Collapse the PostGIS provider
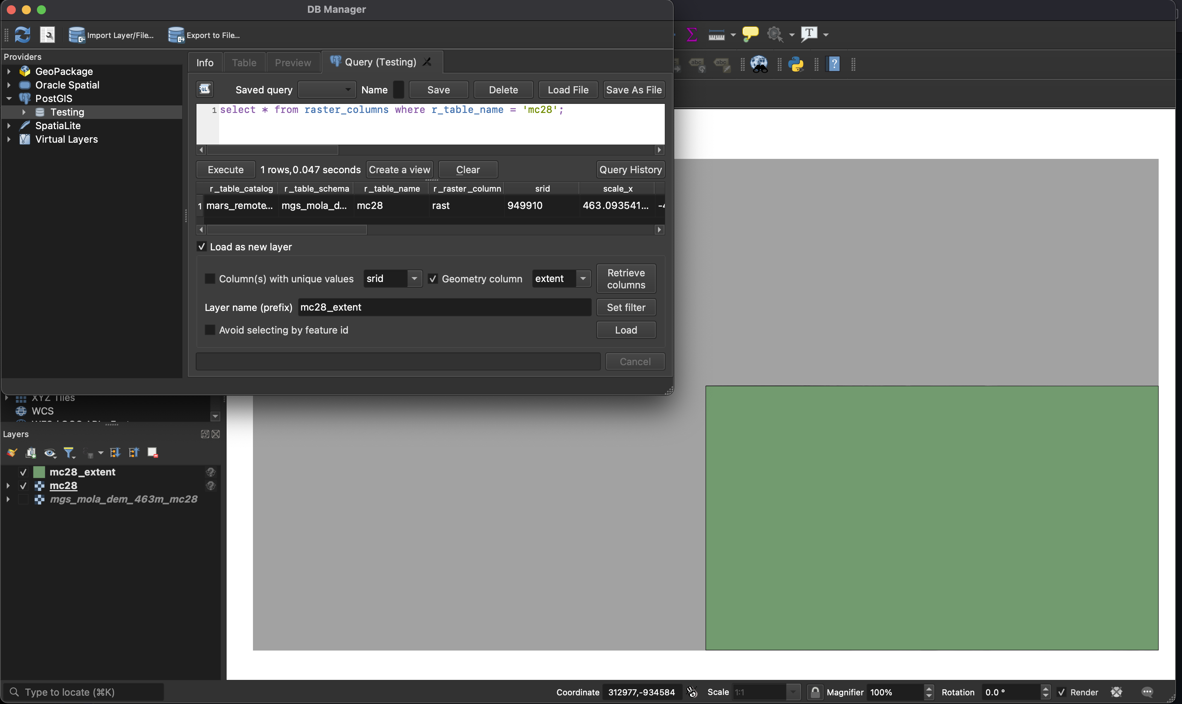Image resolution: width=1182 pixels, height=704 pixels. pyautogui.click(x=9, y=98)
